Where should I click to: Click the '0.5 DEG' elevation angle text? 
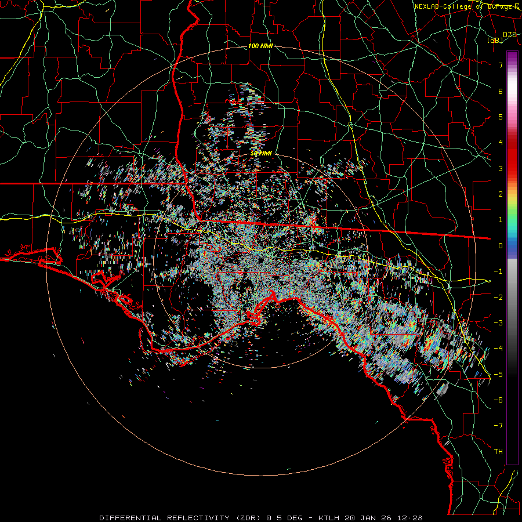pos(284,518)
